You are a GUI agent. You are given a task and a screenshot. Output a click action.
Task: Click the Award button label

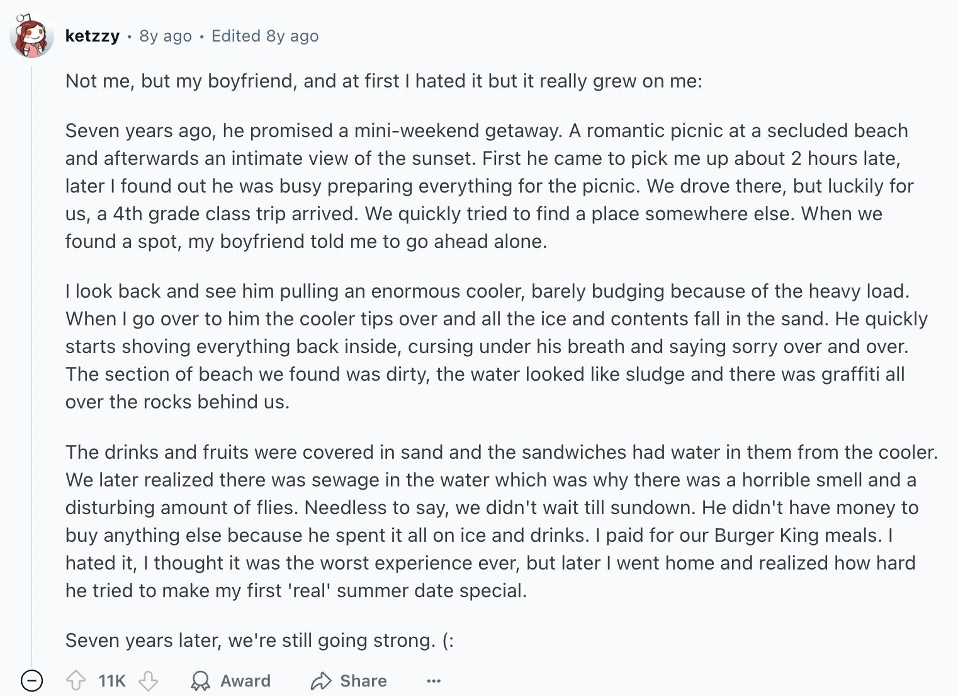coord(245,680)
